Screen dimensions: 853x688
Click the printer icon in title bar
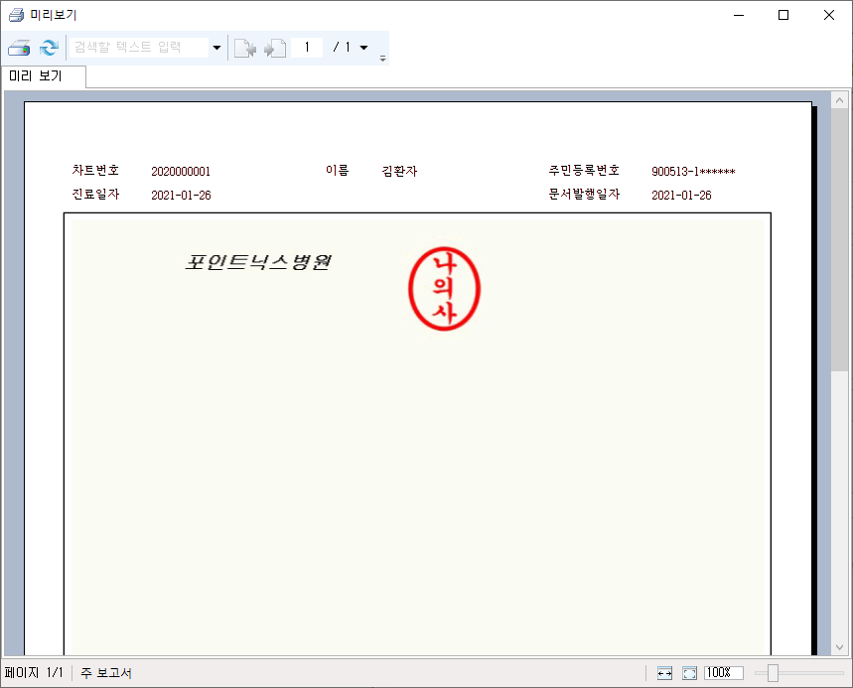coord(16,15)
